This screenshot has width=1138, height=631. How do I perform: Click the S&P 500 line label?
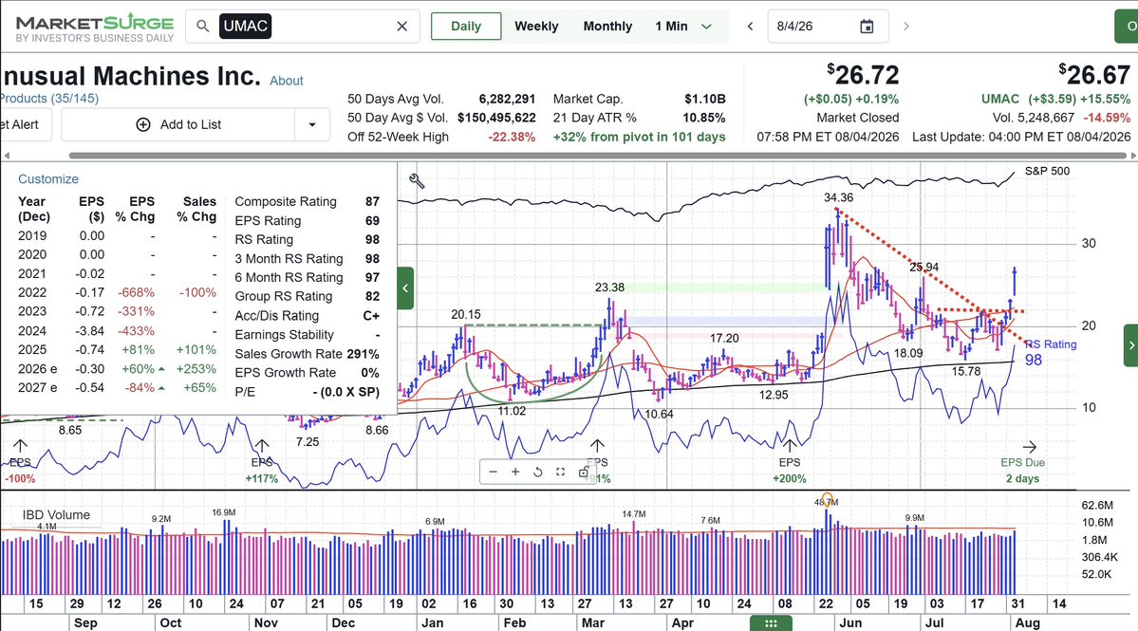coord(1047,171)
